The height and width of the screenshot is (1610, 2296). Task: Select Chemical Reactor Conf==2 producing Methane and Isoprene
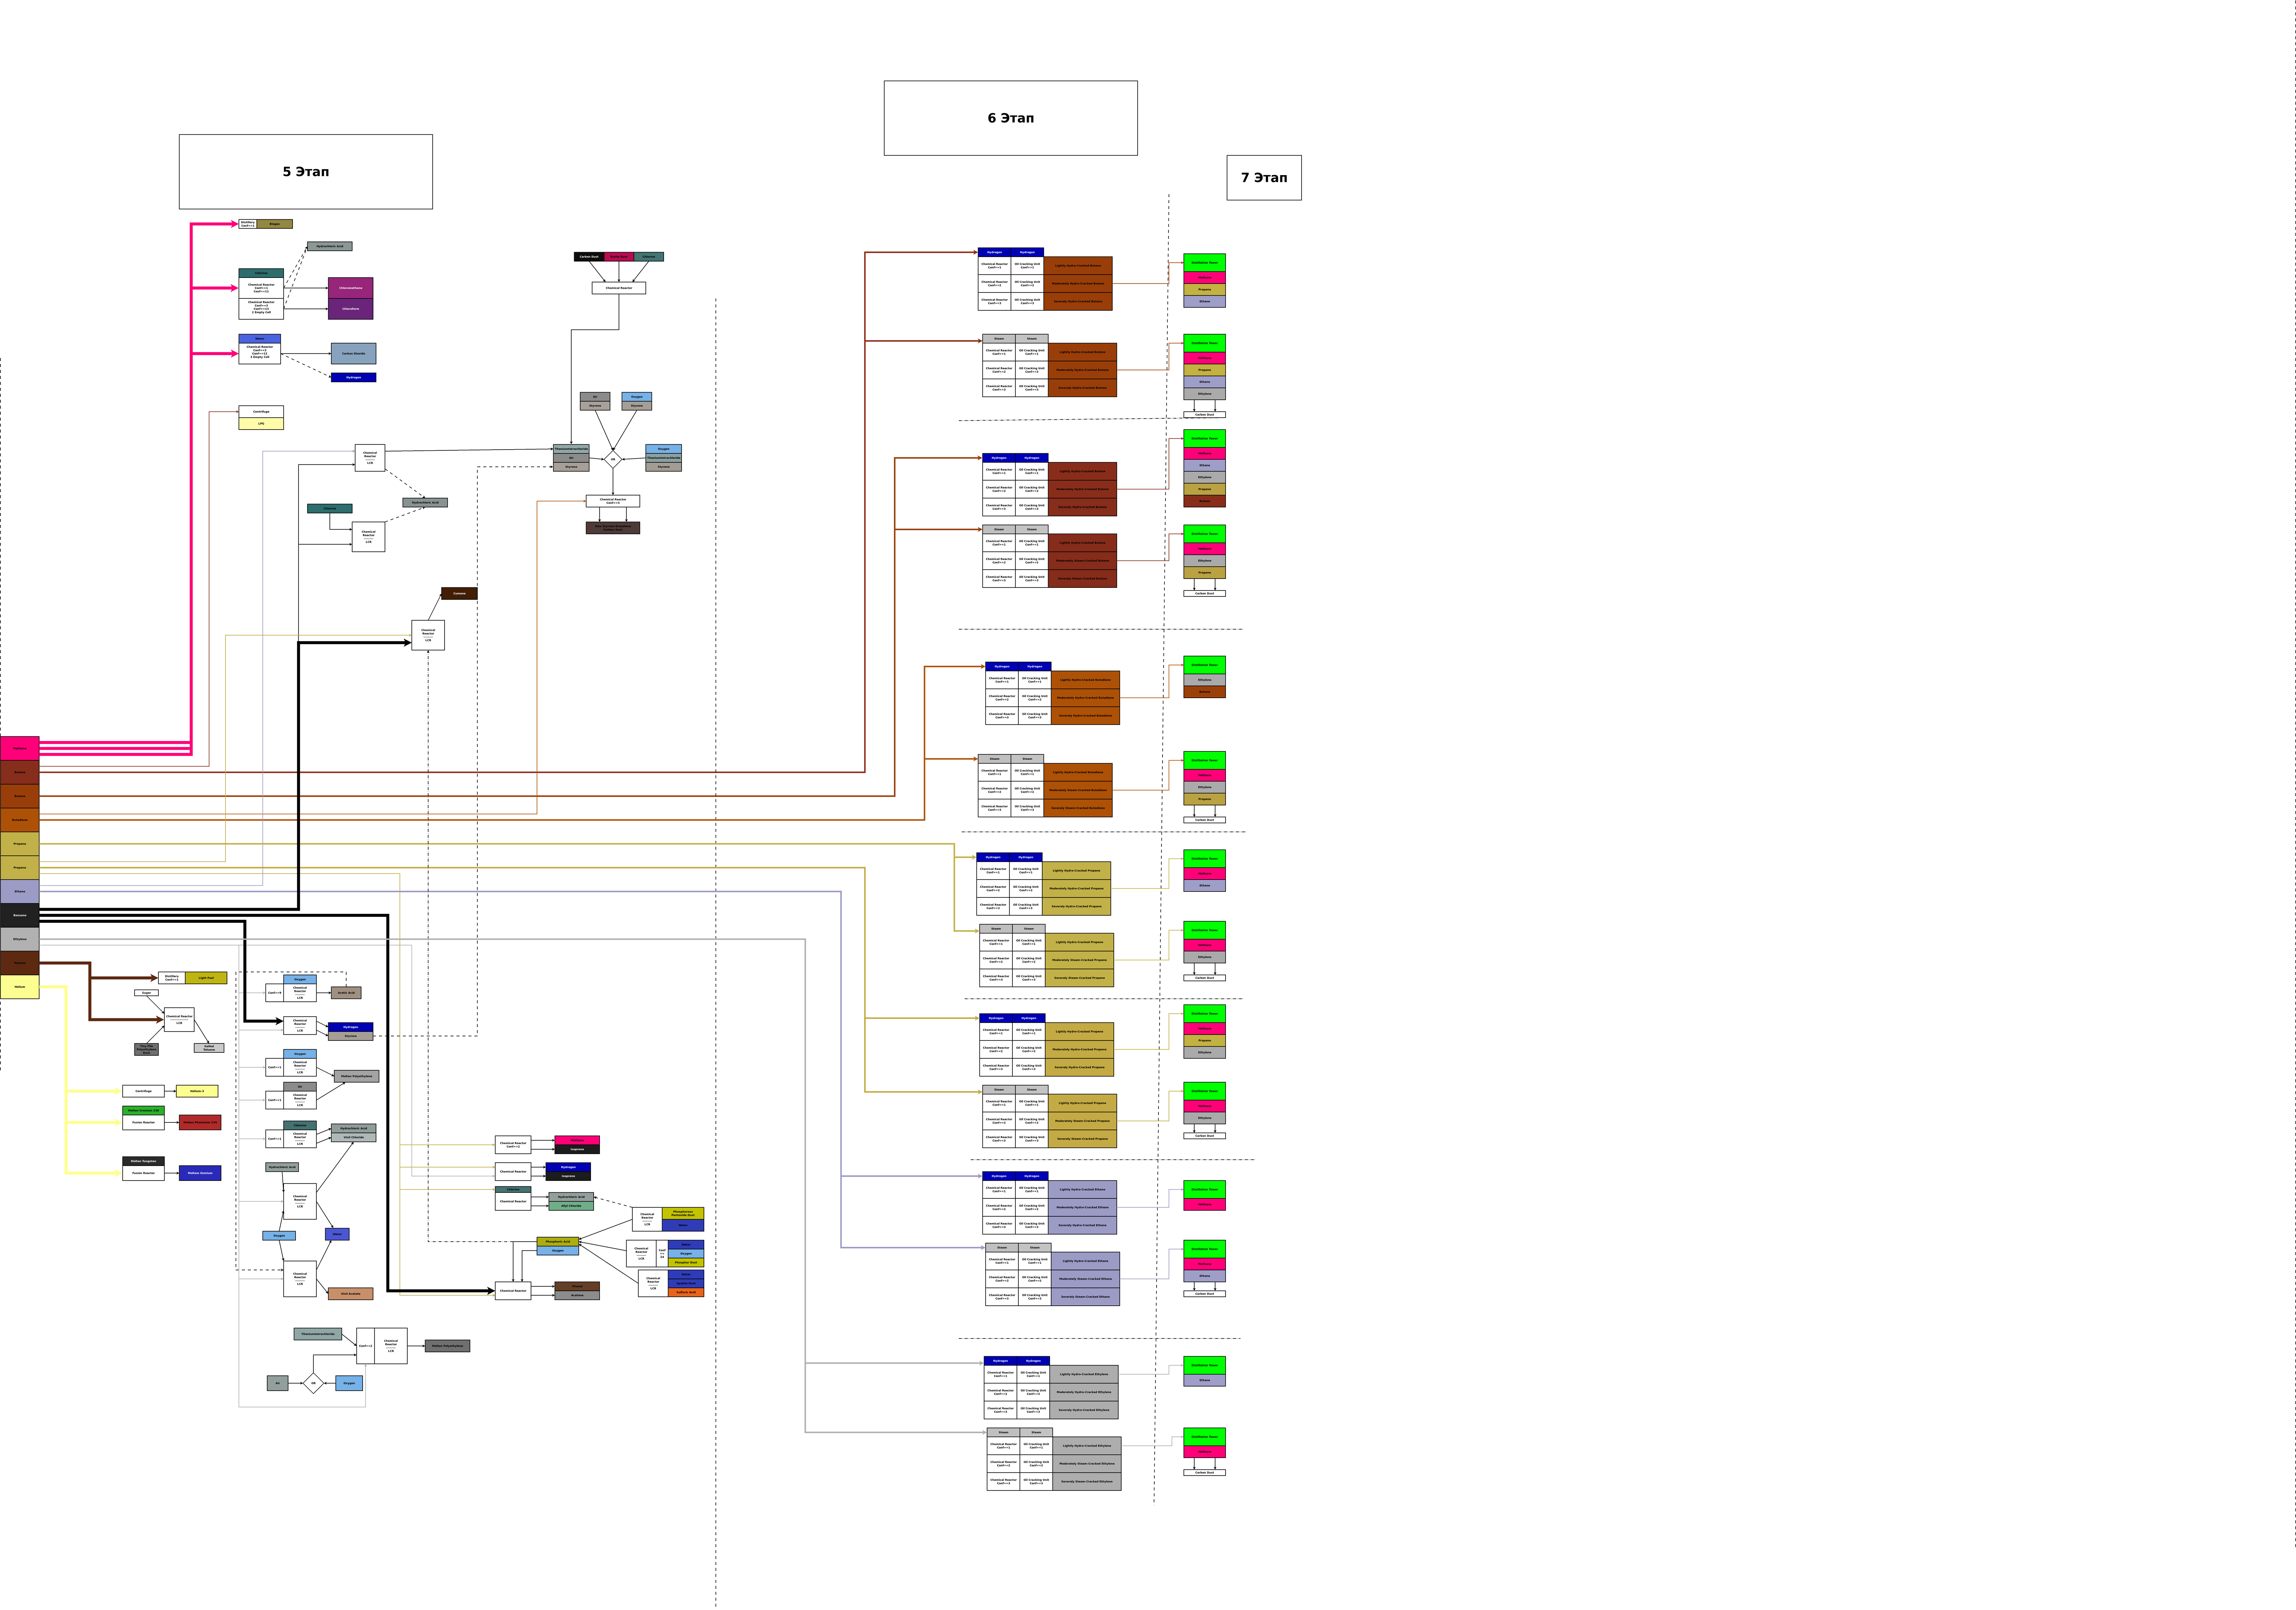[x=513, y=1145]
